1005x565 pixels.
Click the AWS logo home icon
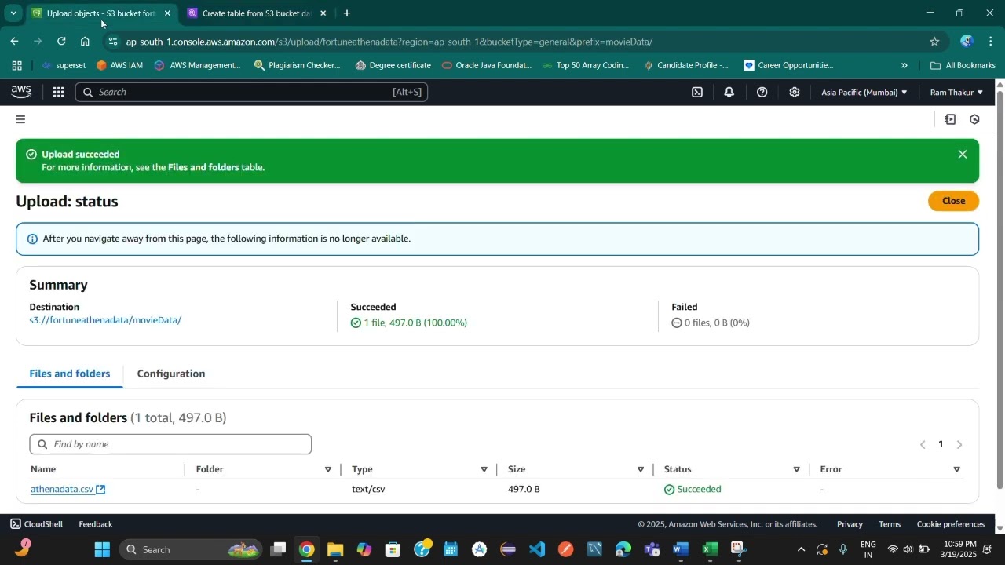click(x=21, y=92)
